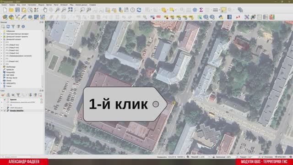Save the project with the floppy disk icon

pos(17,10)
